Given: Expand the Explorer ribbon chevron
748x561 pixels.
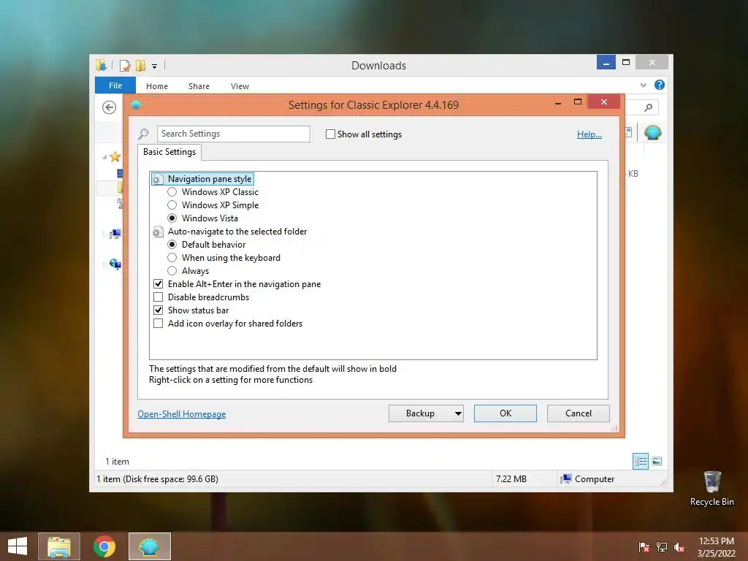Looking at the screenshot, I should click(x=643, y=85).
